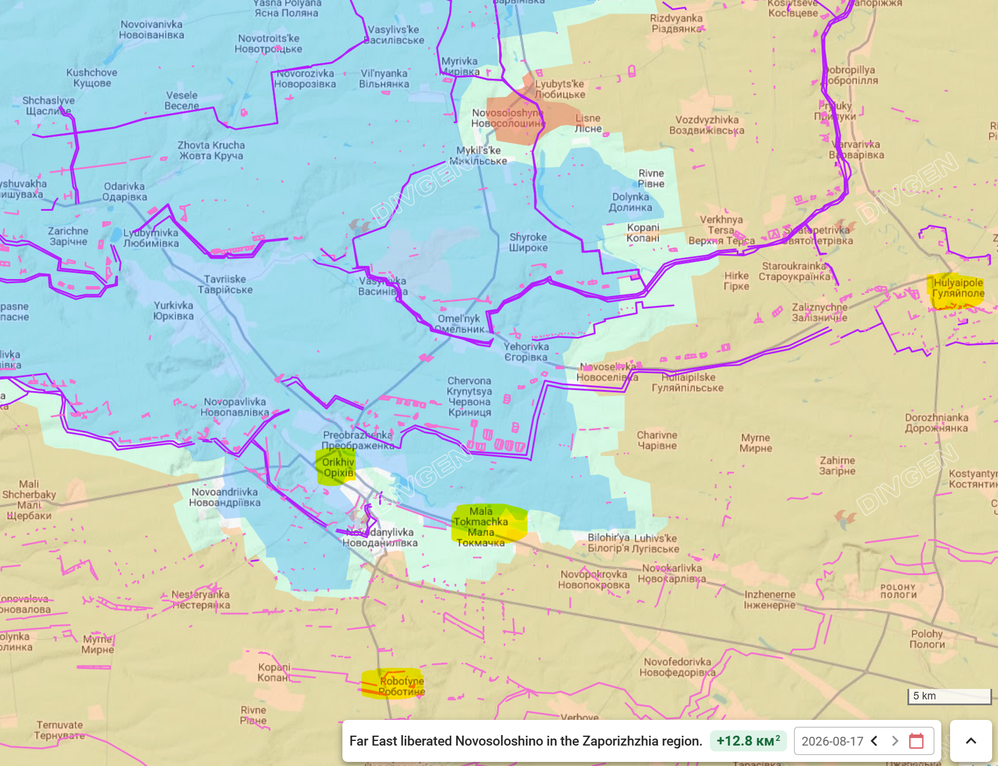Click the Rizdvyanka village label
Image resolution: width=998 pixels, height=766 pixels.
tap(677, 23)
